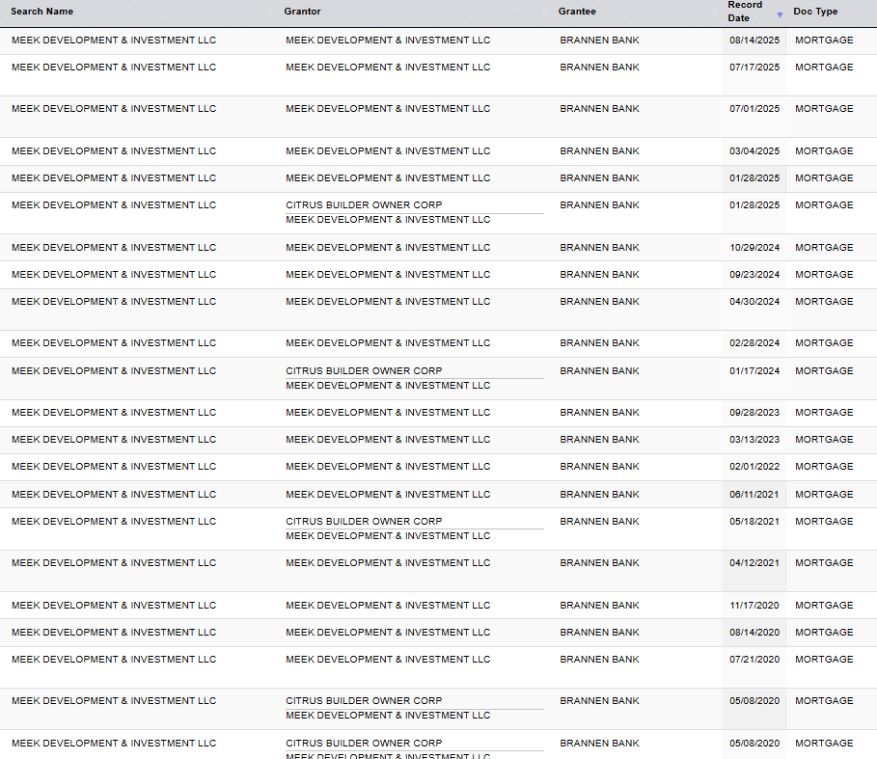Select Search Name in the 03/04/2025 row
Image resolution: width=877 pixels, height=759 pixels.
click(114, 151)
